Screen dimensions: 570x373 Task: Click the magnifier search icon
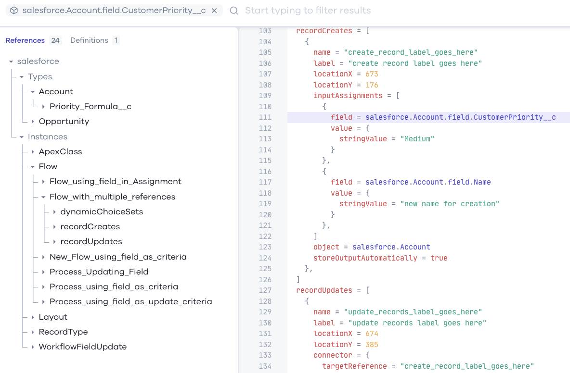click(x=234, y=11)
